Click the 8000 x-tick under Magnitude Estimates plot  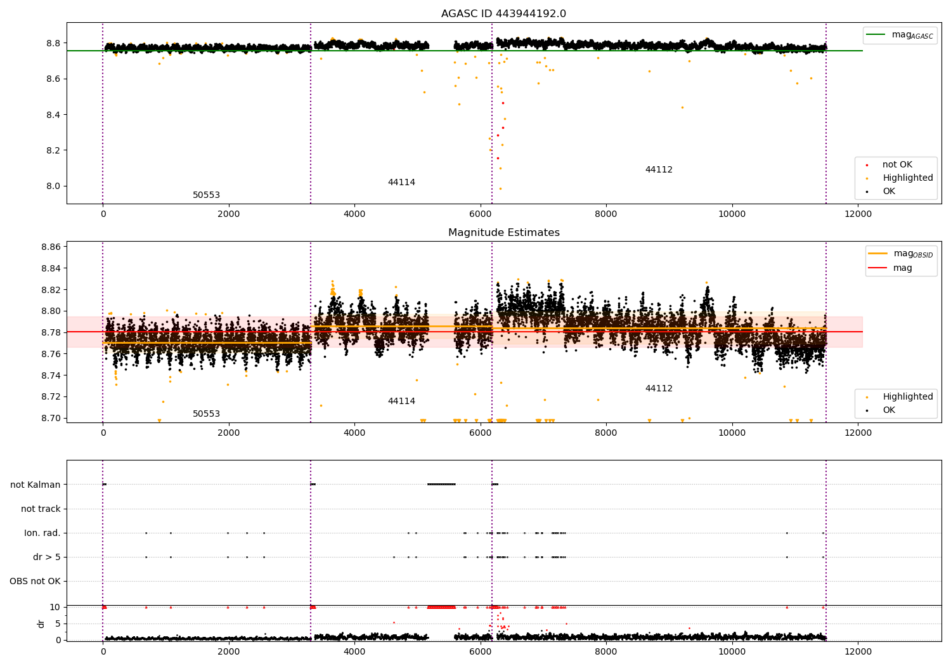606,433
